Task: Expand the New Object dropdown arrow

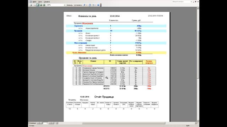Action: coord(95,5)
